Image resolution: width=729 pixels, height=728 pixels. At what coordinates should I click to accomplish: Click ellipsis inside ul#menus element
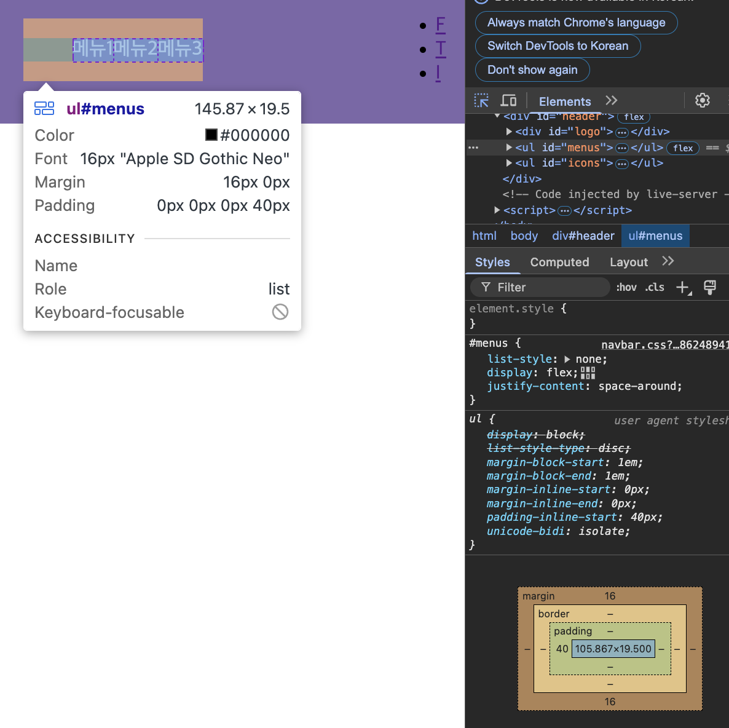[621, 148]
